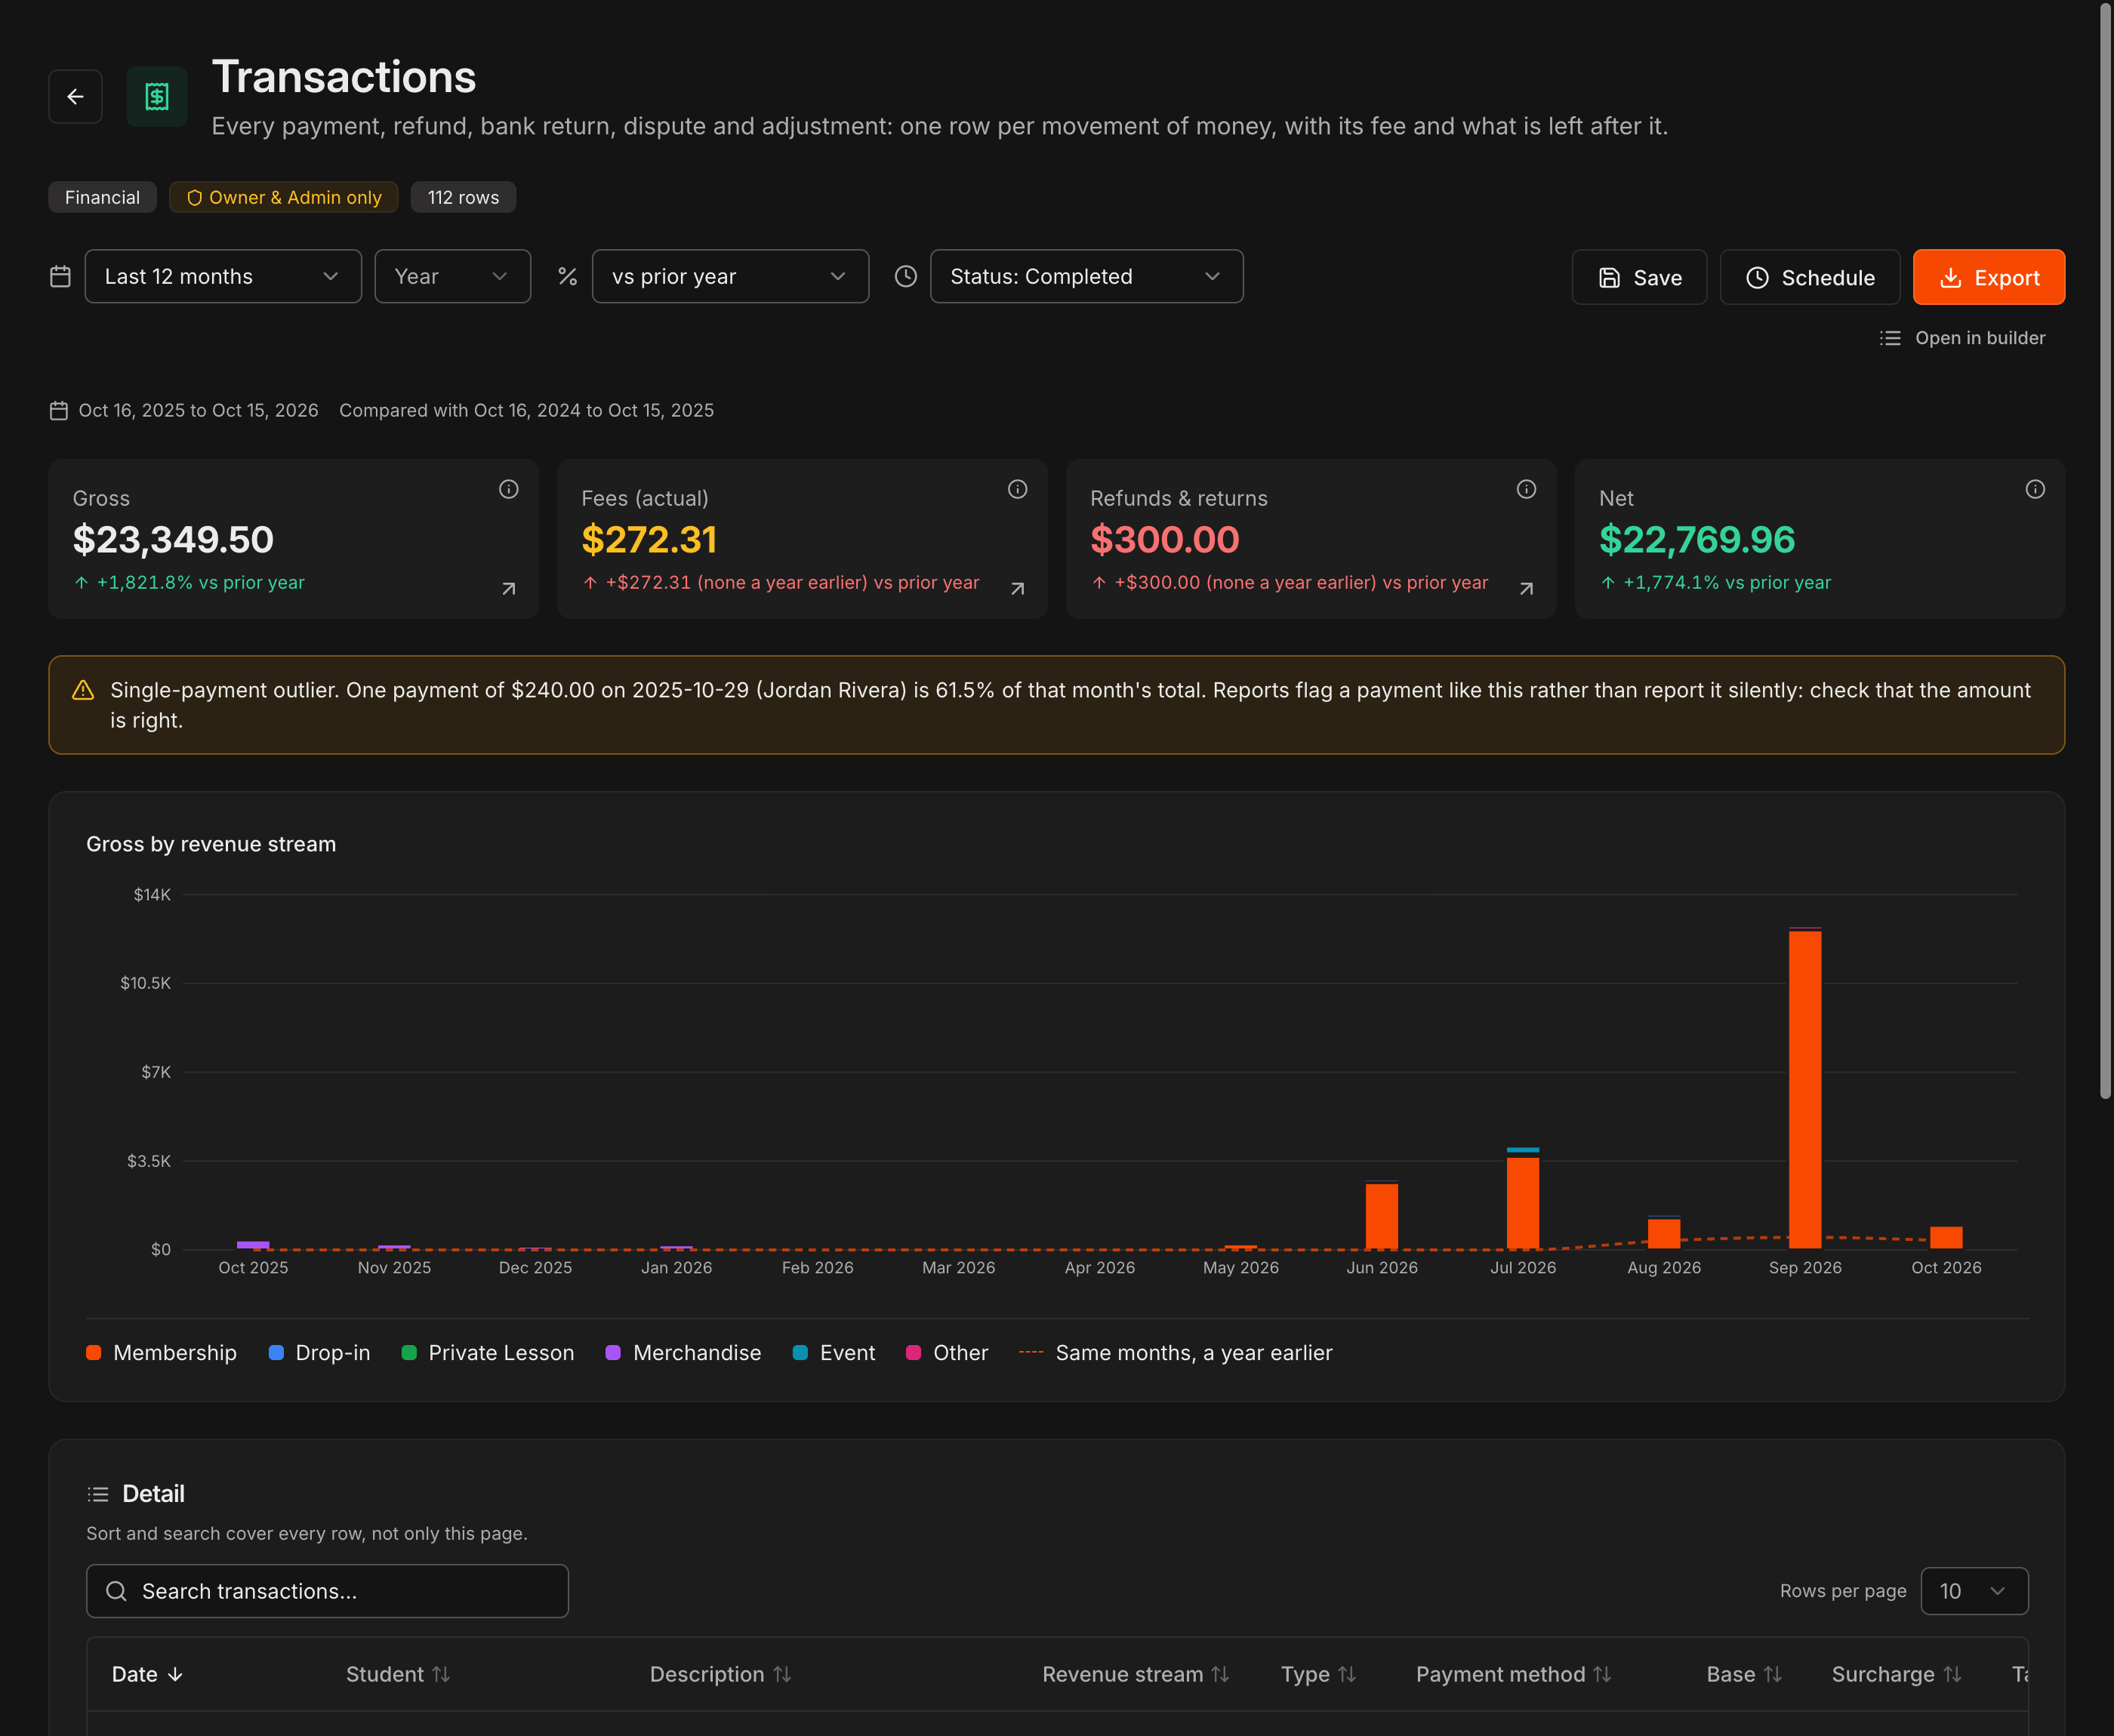Save the report
The width and height of the screenshot is (2114, 1736).
[x=1639, y=277]
